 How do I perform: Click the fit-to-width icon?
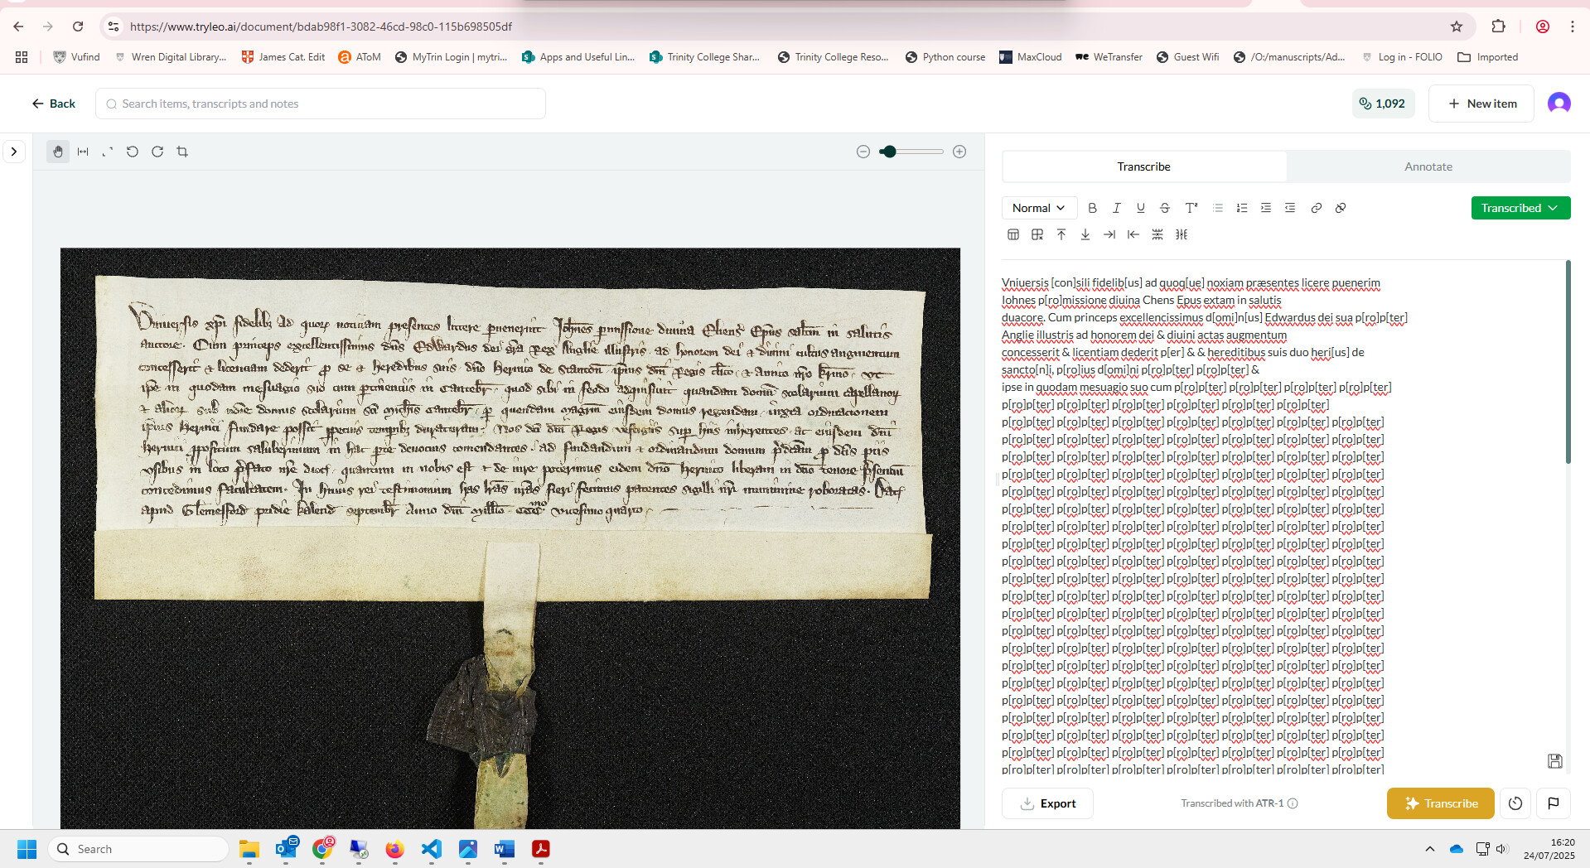click(x=83, y=152)
